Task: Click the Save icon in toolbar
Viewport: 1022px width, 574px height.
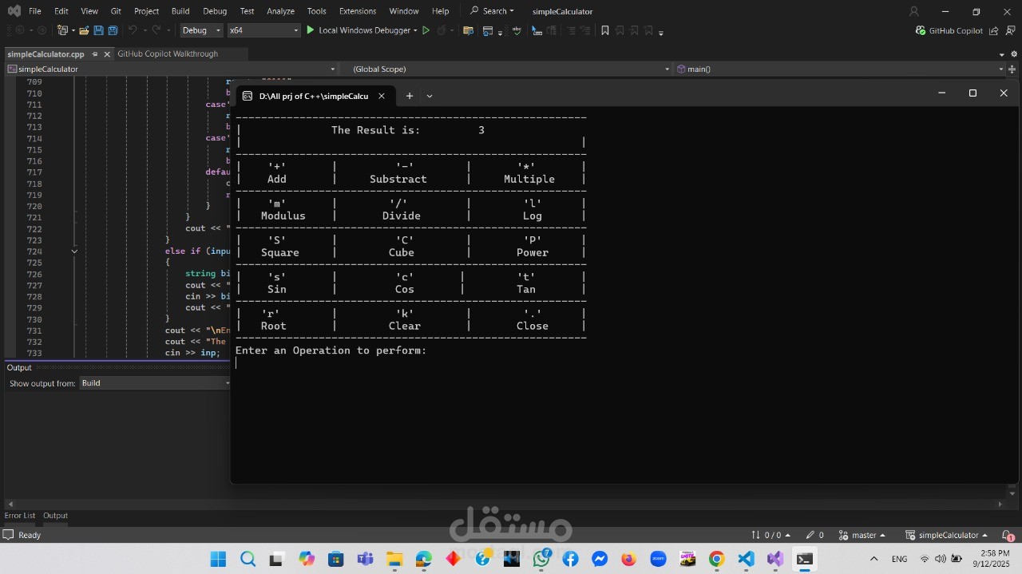Action: click(98, 30)
